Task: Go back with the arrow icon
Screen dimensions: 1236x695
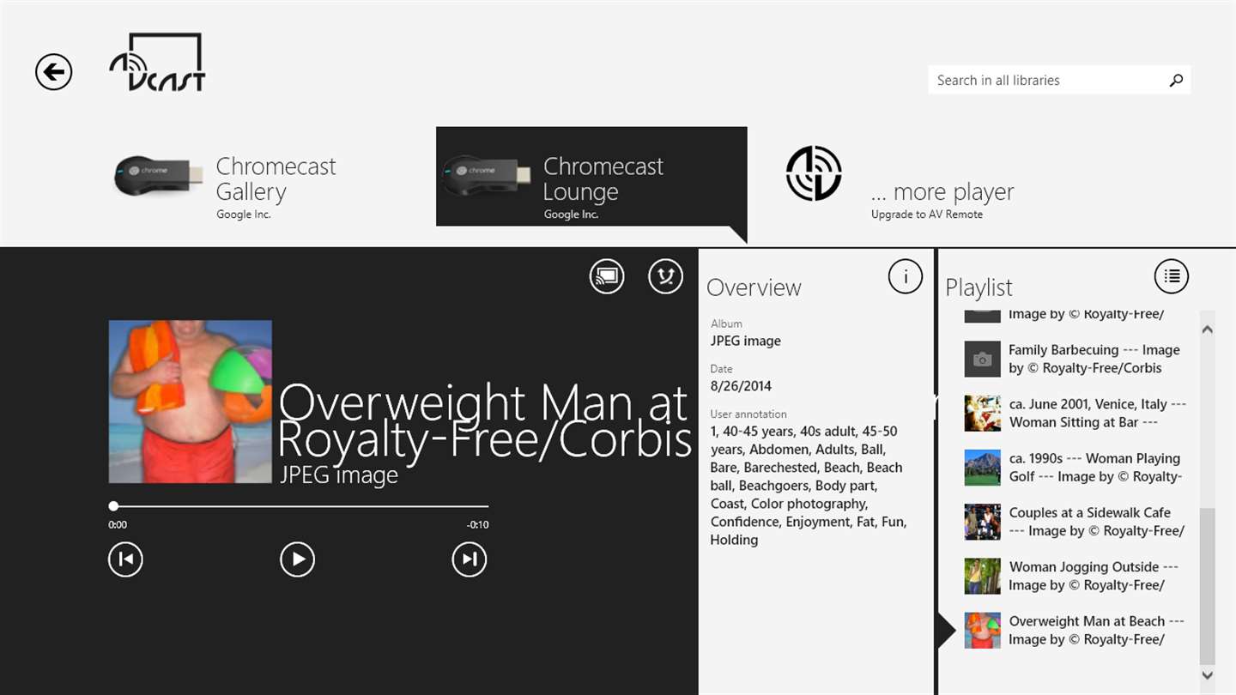Action: coord(53,72)
